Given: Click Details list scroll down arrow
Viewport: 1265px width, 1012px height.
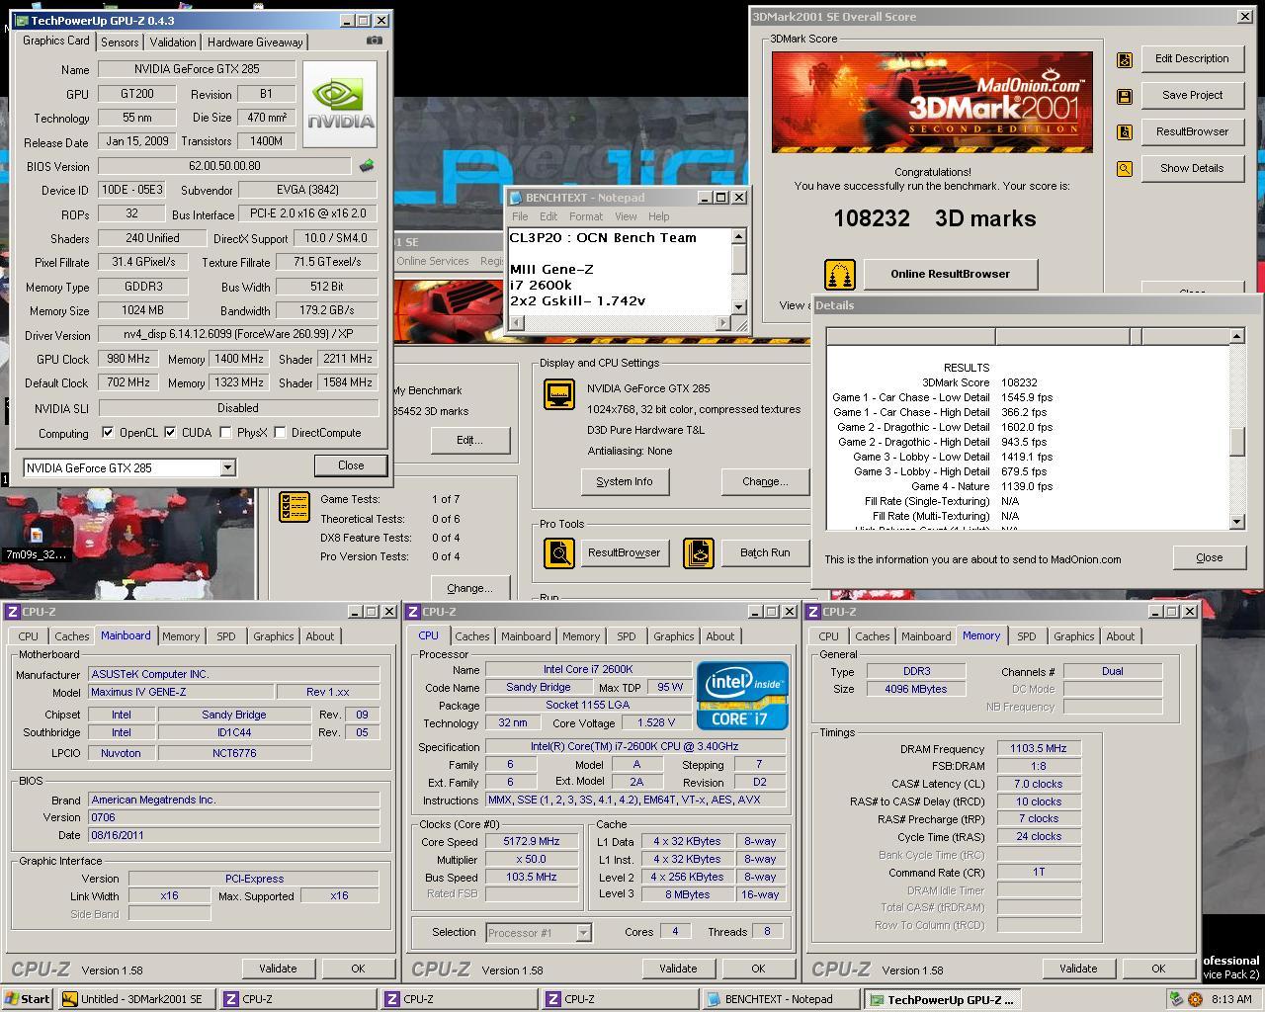Looking at the screenshot, I should pyautogui.click(x=1236, y=522).
